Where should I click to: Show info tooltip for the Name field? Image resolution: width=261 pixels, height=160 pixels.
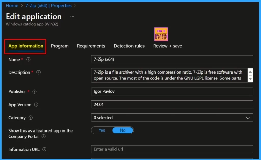click(x=28, y=59)
